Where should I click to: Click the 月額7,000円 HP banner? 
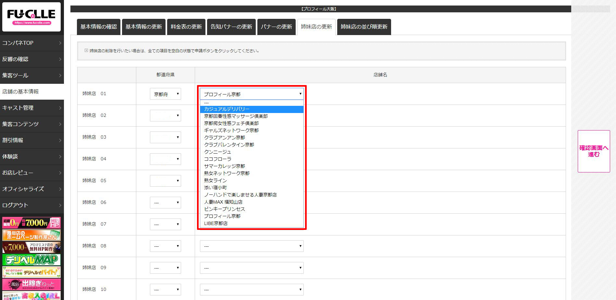(31, 223)
